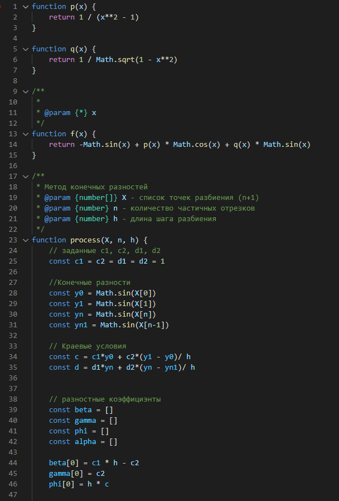Click 'q(x) * Math.sin(x)' in line 14
Image resolution: width=339 pixels, height=501 pixels.
[x=272, y=145]
